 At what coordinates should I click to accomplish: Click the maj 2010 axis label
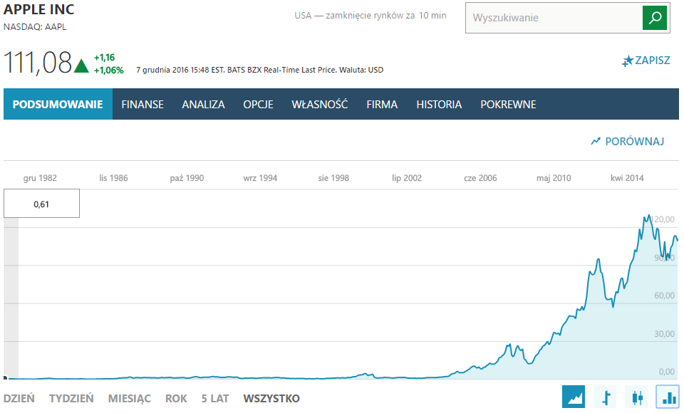(554, 178)
